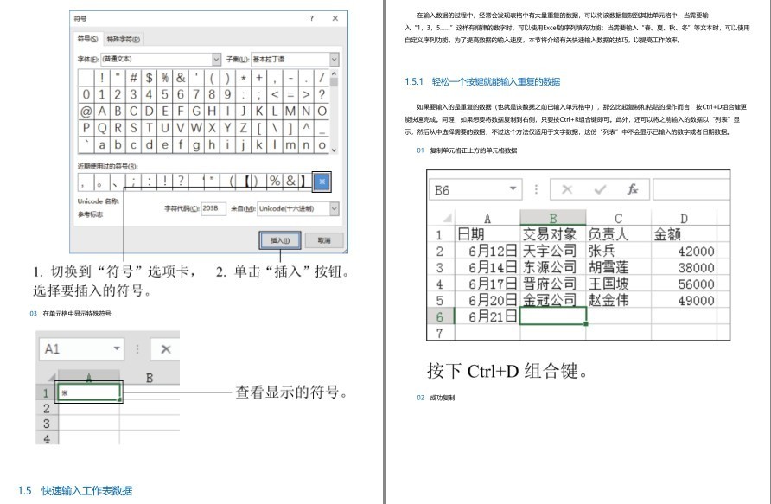Image resolution: width=771 pixels, height=504 pixels.
Task: Select the / symbol in the character grid
Action: point(322,77)
